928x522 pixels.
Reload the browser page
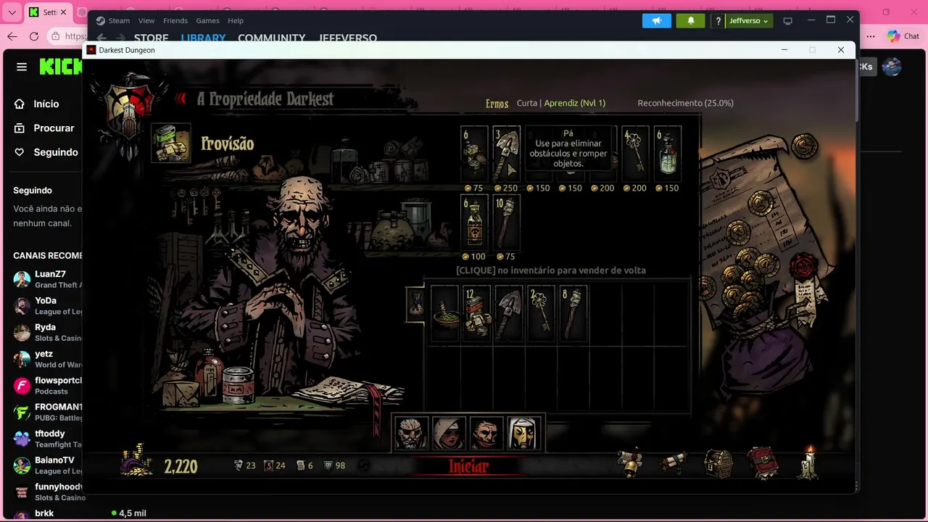tap(34, 36)
